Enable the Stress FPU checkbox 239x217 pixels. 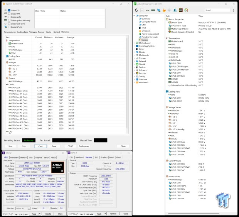tap(9, 13)
